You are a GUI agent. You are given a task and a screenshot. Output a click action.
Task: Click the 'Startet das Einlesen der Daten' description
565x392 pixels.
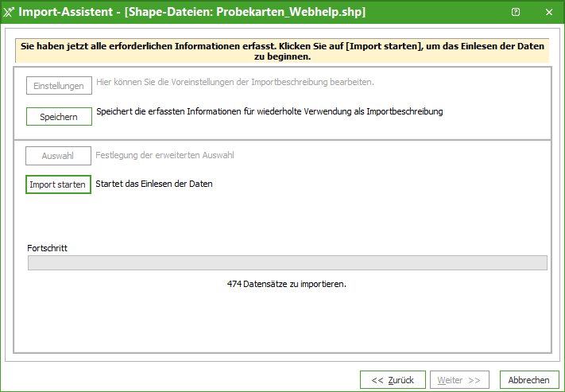(154, 184)
